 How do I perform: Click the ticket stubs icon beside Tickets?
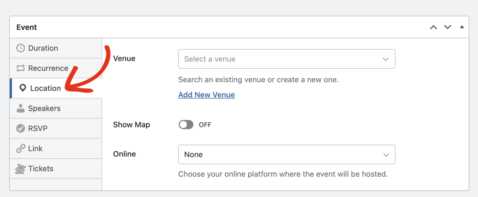tap(20, 169)
